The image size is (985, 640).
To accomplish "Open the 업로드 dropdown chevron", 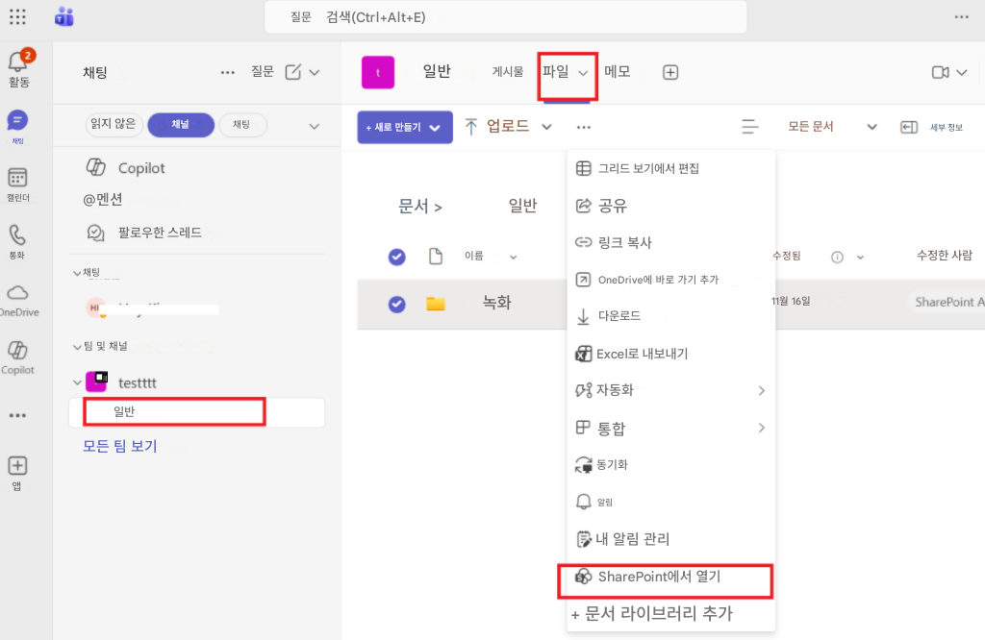I will pyautogui.click(x=546, y=128).
